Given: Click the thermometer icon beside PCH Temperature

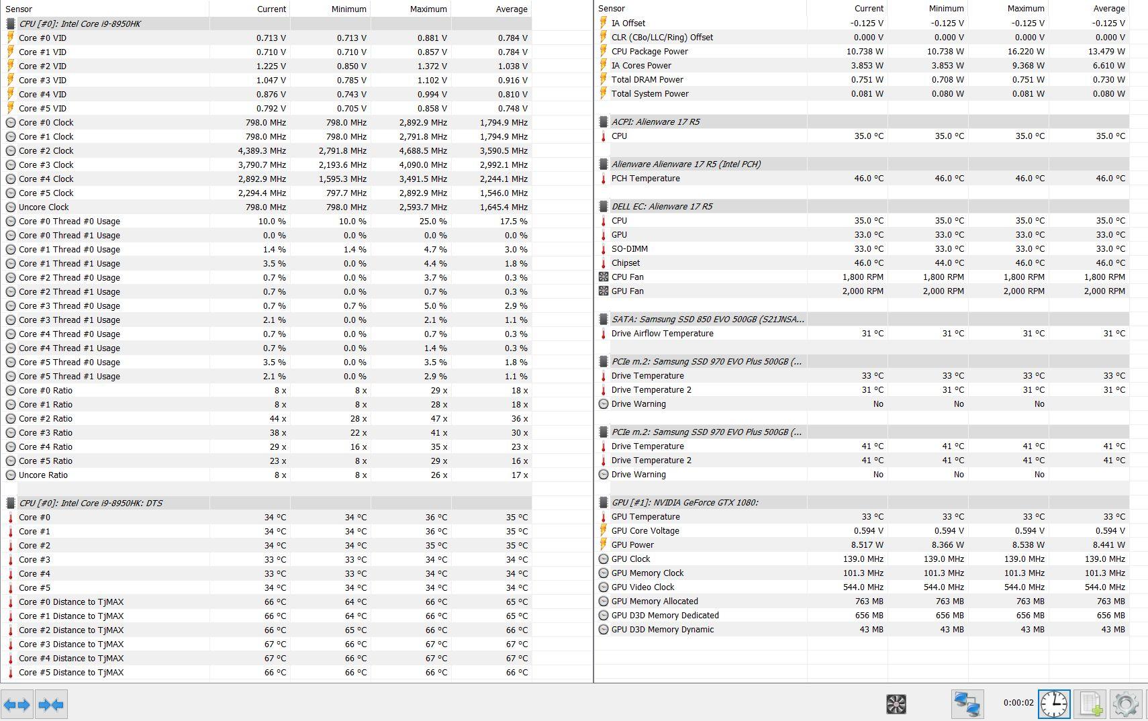Looking at the screenshot, I should [x=604, y=179].
